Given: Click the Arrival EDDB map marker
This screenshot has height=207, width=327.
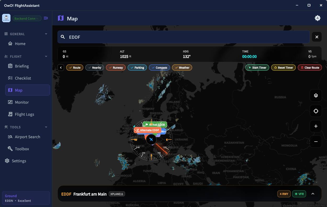Looking at the screenshot, I should coord(155,125).
